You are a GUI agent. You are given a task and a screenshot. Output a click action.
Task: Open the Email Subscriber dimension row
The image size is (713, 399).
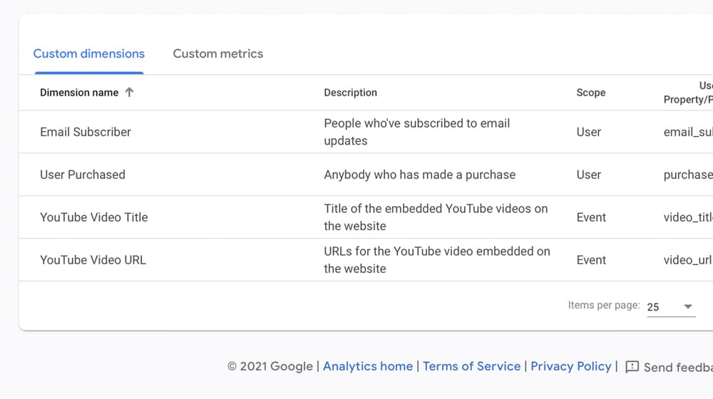[366, 132]
